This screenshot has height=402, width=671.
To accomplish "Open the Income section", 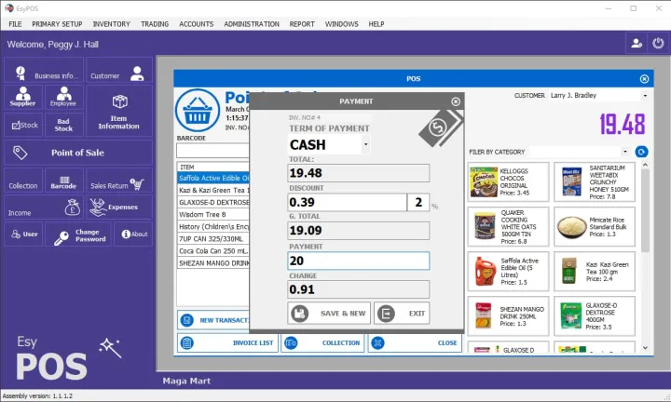I will (x=44, y=208).
